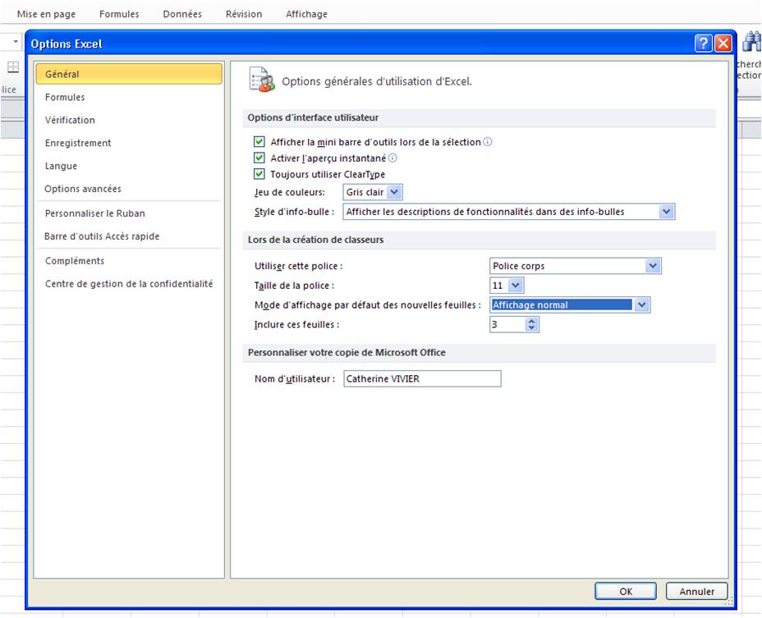
Task: Click the Inclure ces feuilles number field
Action: [507, 324]
